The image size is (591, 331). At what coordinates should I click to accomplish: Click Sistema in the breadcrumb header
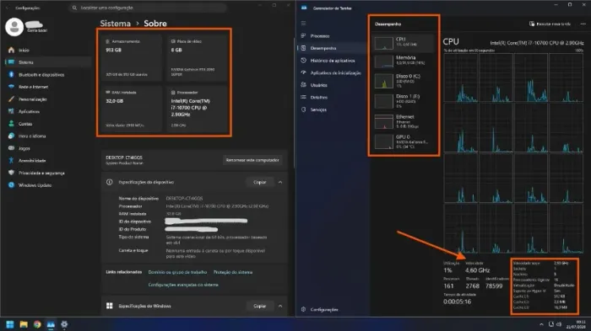pyautogui.click(x=115, y=24)
